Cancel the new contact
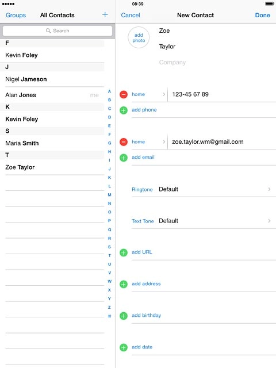 tap(131, 15)
